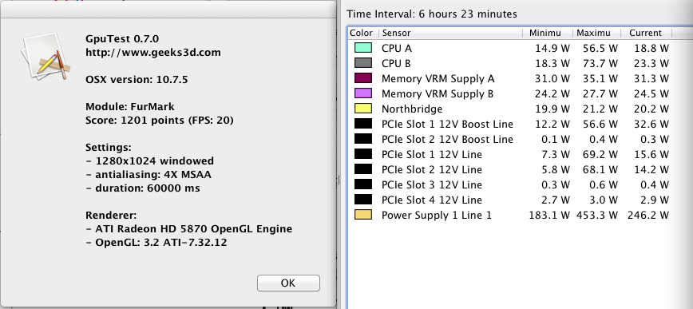The width and height of the screenshot is (693, 309).
Task: Select the Northbridge sensor name
Action: point(412,109)
